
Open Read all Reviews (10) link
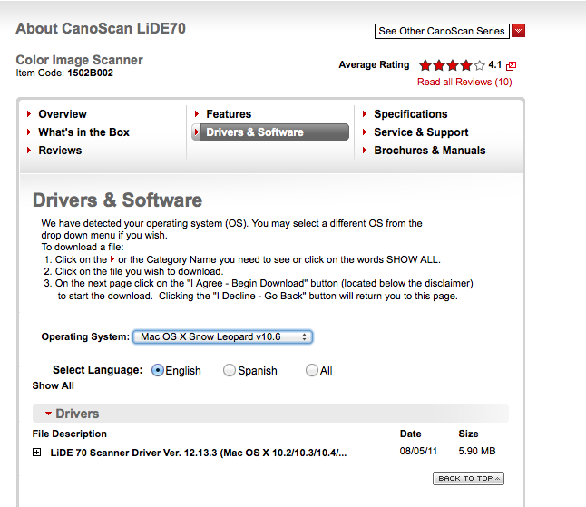pos(464,82)
